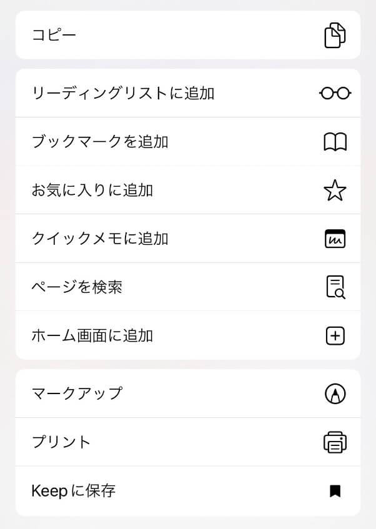Select コピー menu entry

(x=54, y=35)
